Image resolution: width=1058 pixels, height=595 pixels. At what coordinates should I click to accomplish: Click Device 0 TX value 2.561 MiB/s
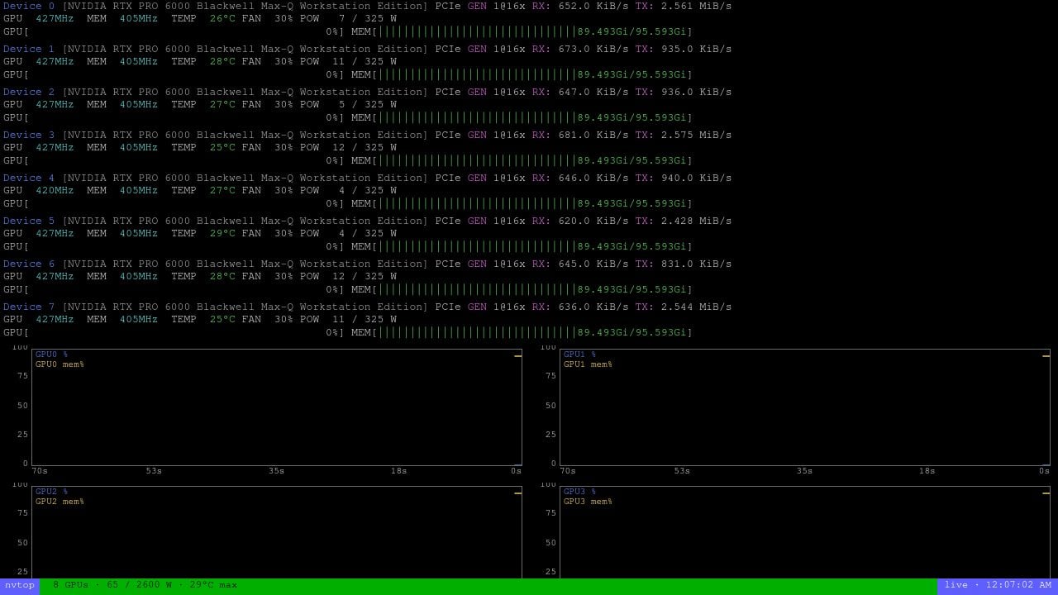pos(696,6)
